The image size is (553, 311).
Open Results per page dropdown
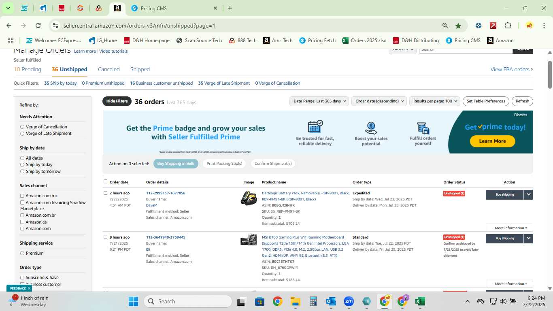coord(435,101)
